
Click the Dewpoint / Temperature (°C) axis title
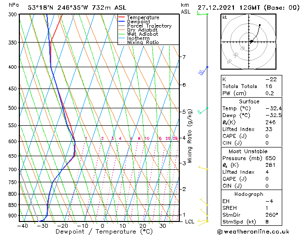point(104,232)
